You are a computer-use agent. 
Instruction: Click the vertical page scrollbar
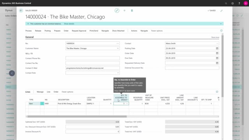223,66
